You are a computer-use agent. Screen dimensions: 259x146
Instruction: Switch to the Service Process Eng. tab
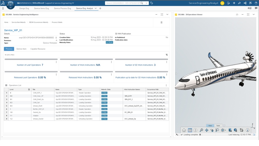coord(62,8)
